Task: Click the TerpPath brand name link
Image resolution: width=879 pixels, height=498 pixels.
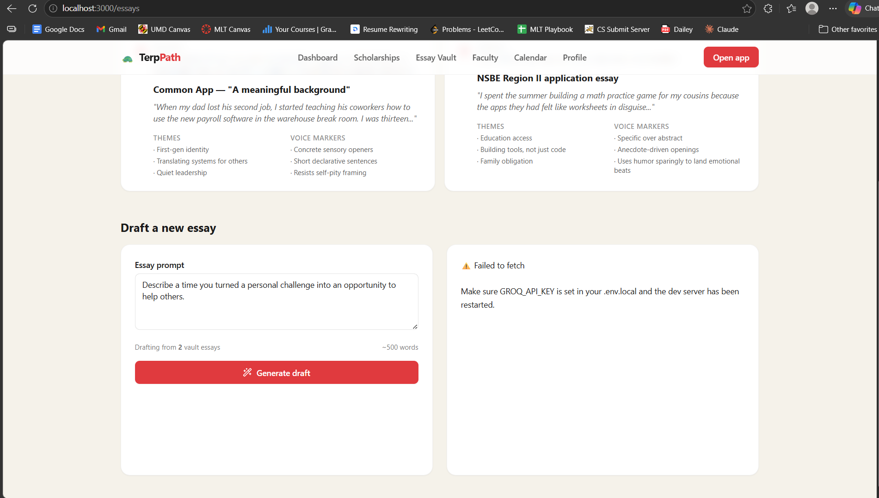Action: click(160, 57)
